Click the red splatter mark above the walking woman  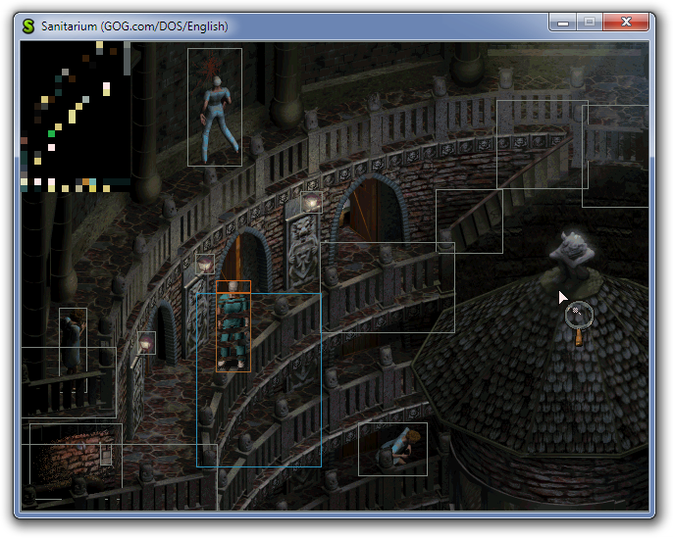click(210, 67)
